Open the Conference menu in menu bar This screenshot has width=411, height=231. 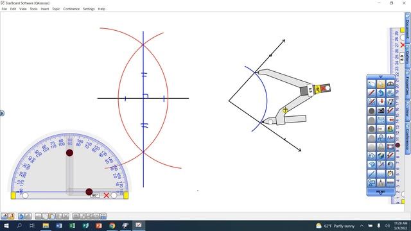tap(71, 9)
